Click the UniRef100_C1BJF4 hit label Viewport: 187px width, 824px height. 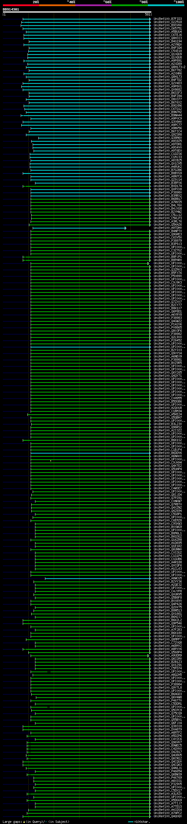167,450
